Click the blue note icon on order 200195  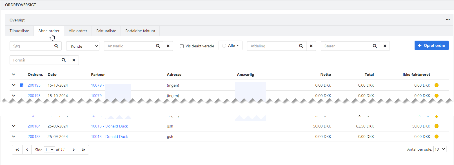[x=22, y=85]
